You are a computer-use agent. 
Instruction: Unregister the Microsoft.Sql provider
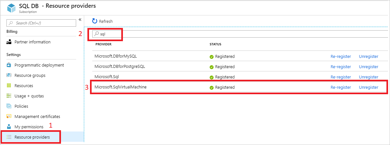[368, 77]
